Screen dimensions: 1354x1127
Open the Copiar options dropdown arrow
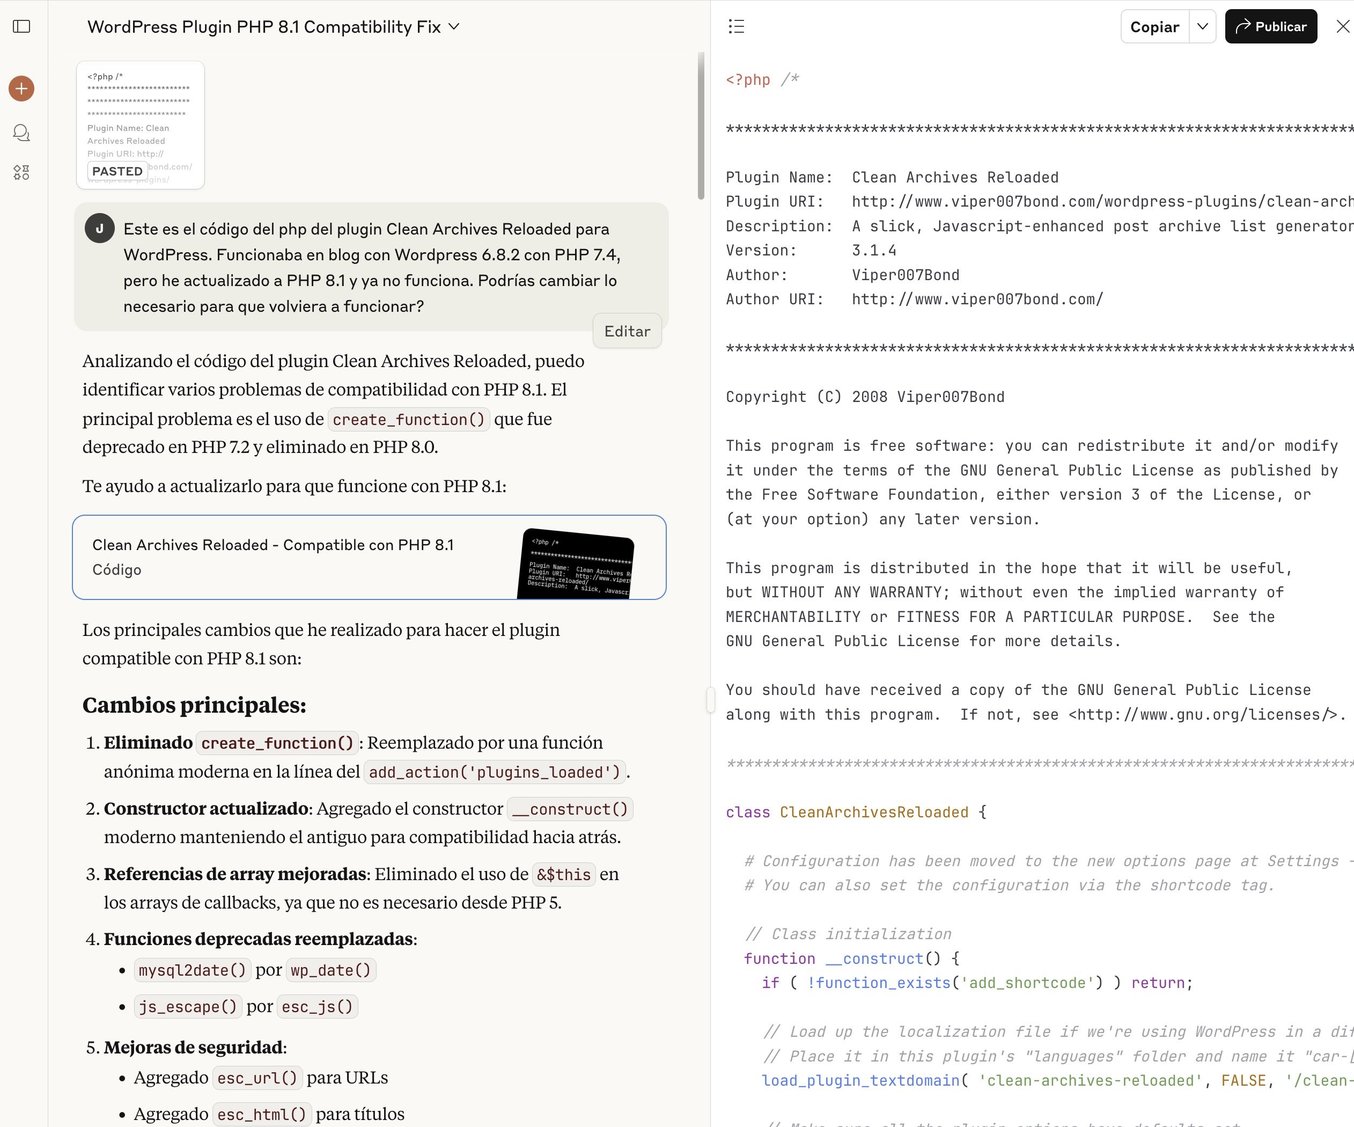[x=1202, y=26]
